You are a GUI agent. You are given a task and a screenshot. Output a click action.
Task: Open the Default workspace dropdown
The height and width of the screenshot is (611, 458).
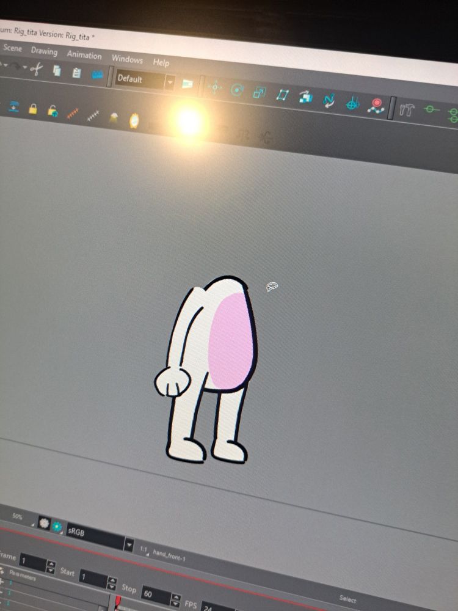tap(145, 81)
